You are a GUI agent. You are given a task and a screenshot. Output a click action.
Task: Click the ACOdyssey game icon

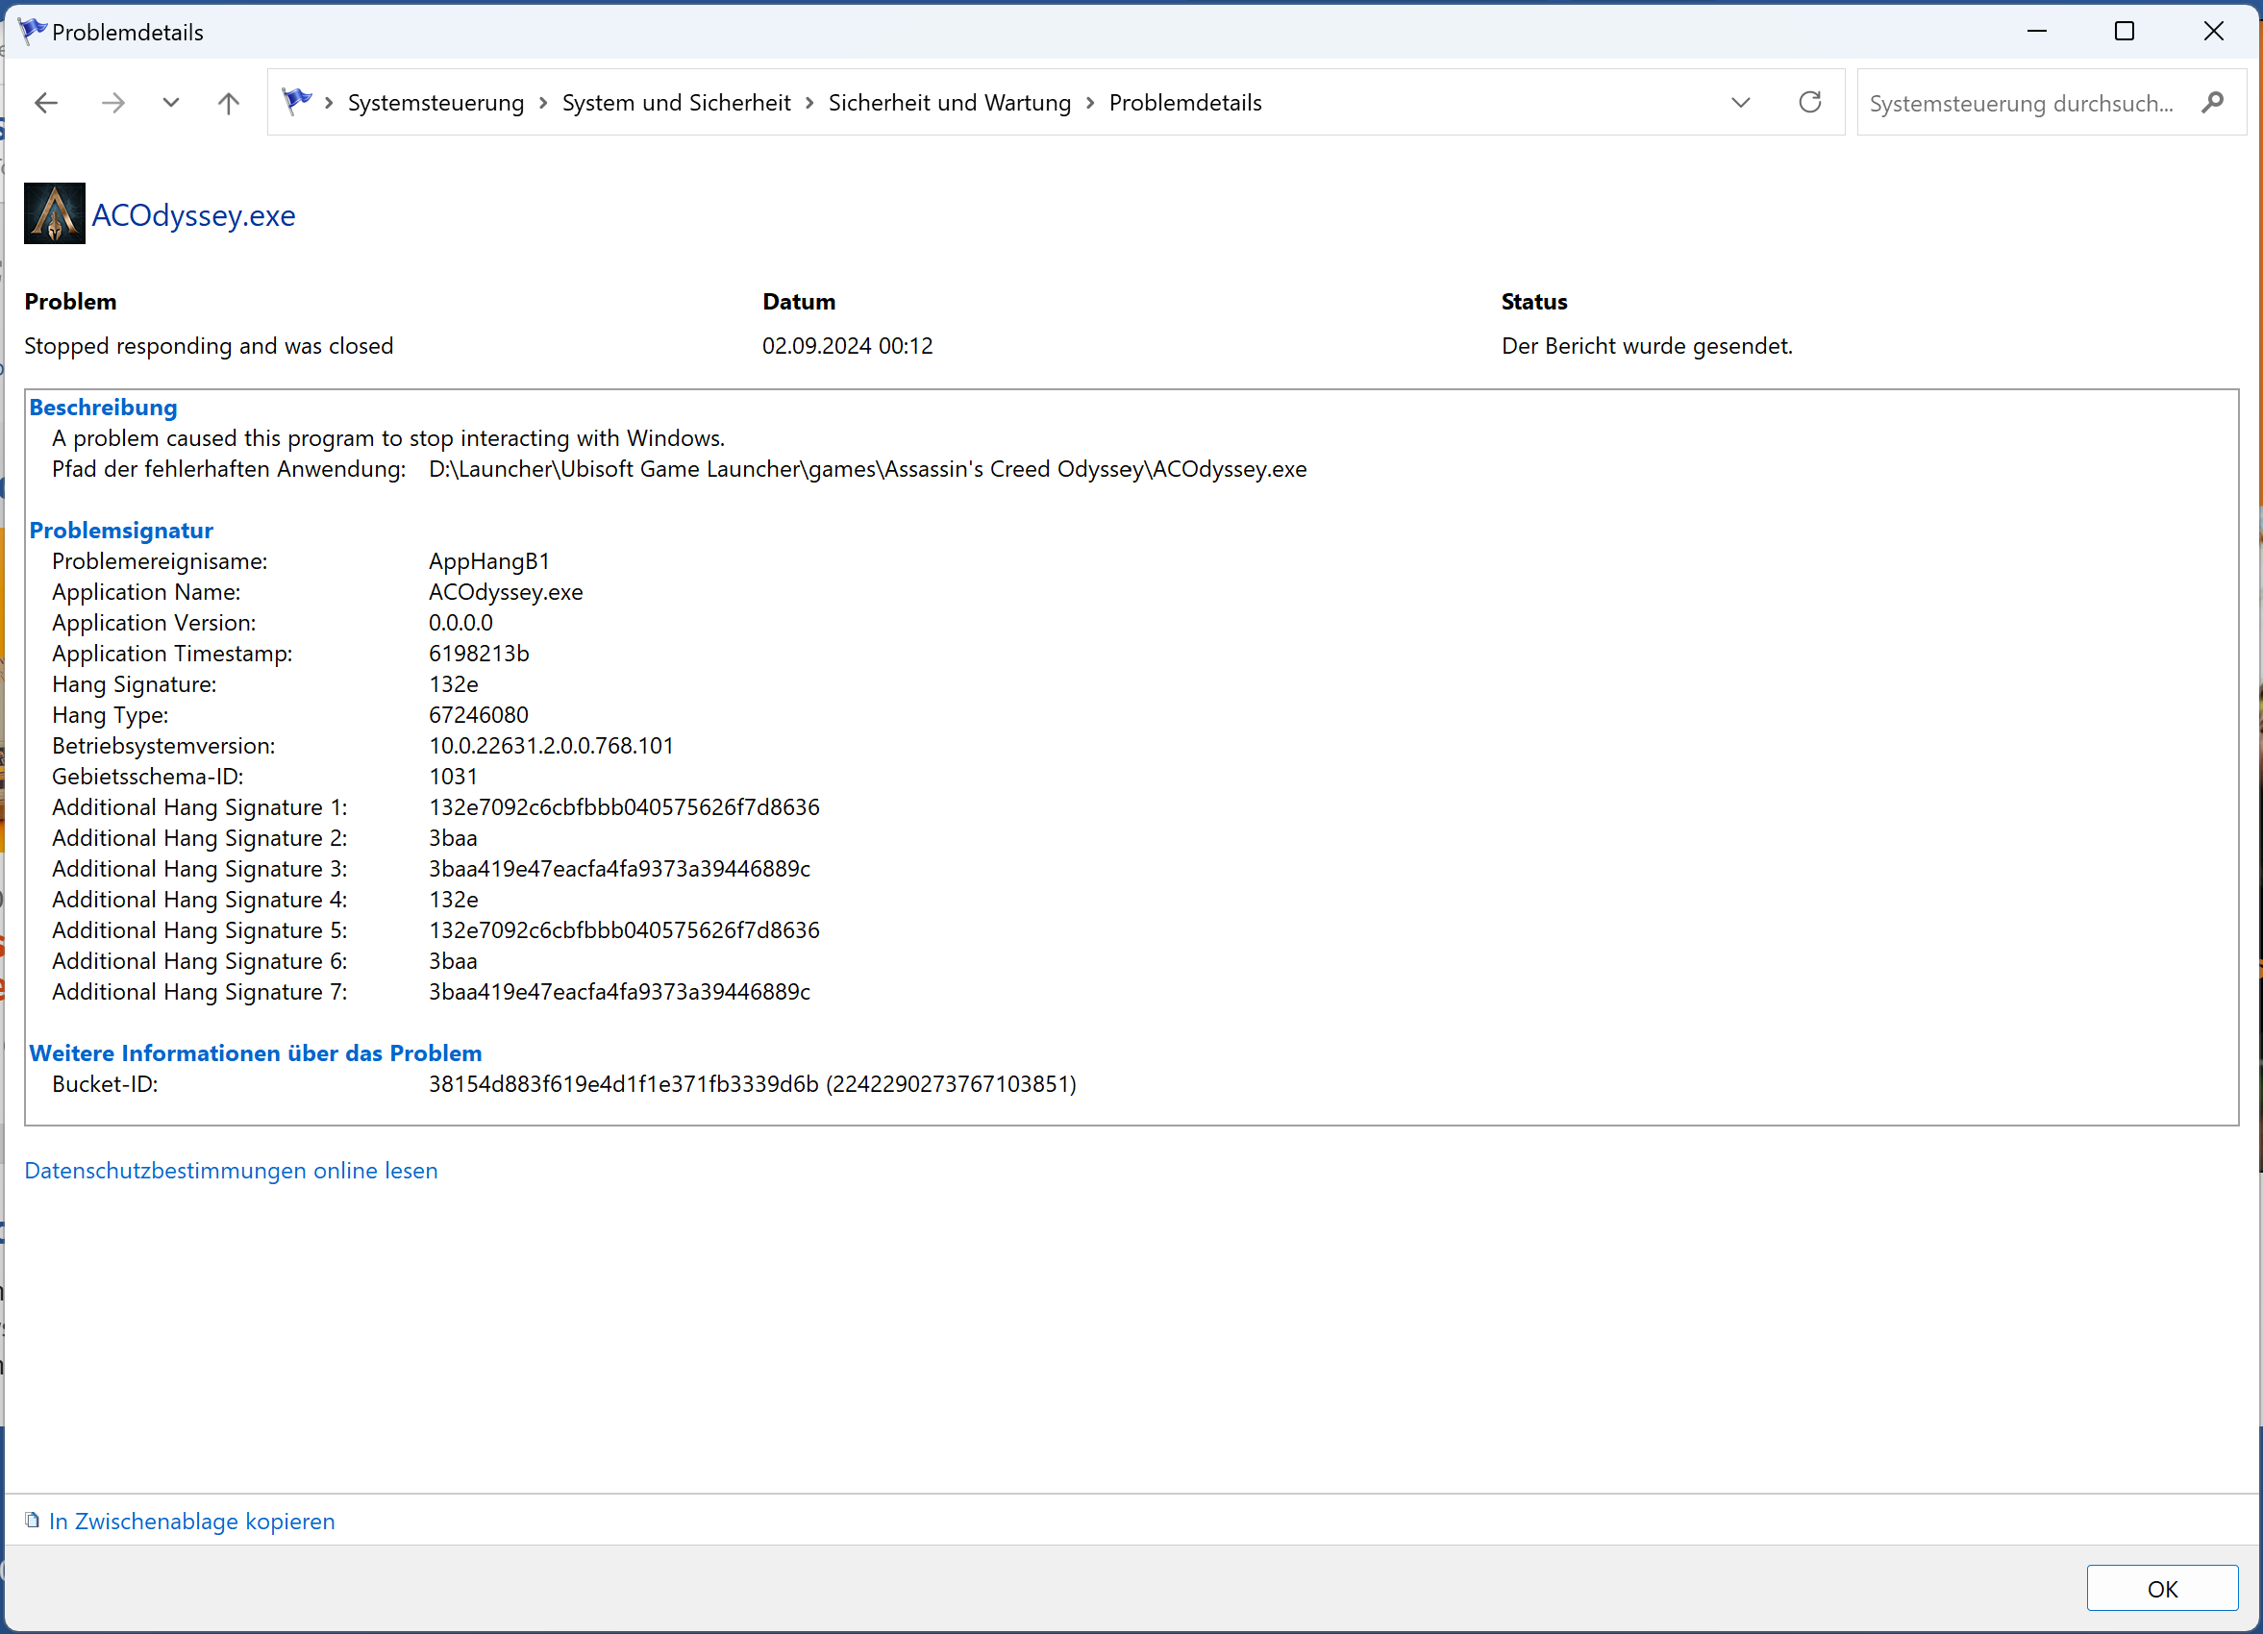54,213
